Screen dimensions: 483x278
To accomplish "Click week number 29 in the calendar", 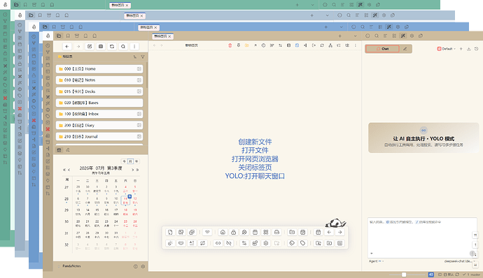I will click(66, 210).
